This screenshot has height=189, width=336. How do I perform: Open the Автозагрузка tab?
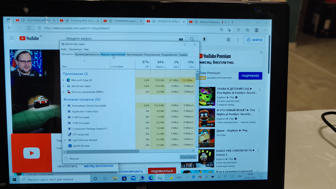pos(134,54)
